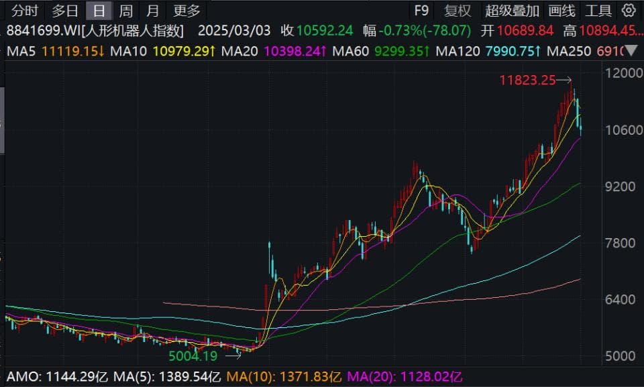Open the F9 deep info button
Viewport: 644px width, 387px height.
coord(421,11)
